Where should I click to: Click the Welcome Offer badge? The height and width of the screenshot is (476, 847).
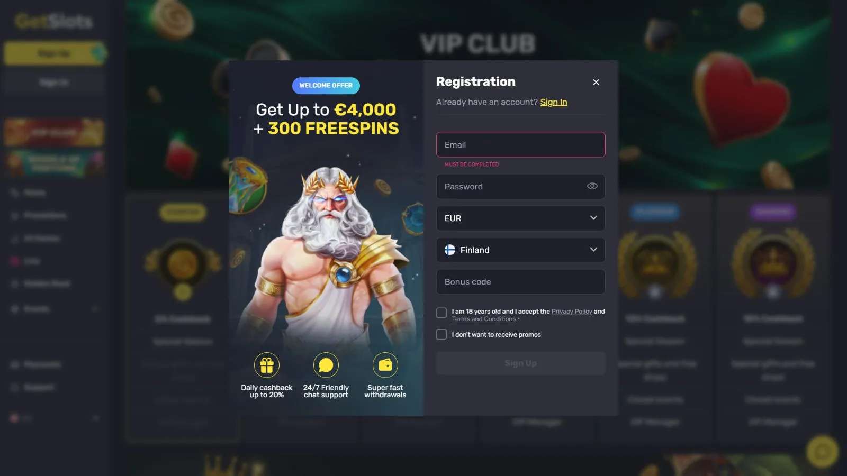click(326, 85)
